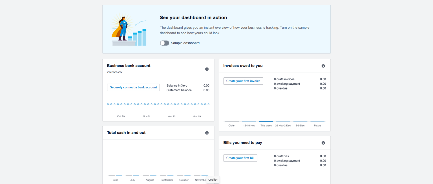Click the Invoices owed to you info icon

pyautogui.click(x=323, y=66)
